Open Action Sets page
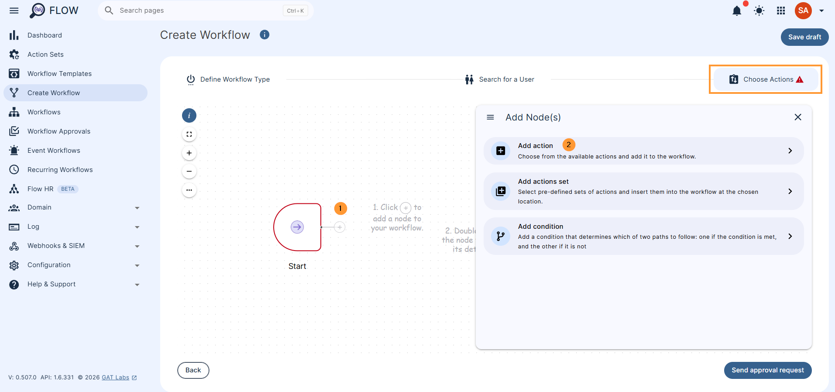The height and width of the screenshot is (392, 835). coord(76,55)
